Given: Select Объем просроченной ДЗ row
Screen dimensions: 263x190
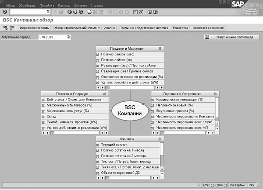Looking at the screenshot, I should [128, 173].
